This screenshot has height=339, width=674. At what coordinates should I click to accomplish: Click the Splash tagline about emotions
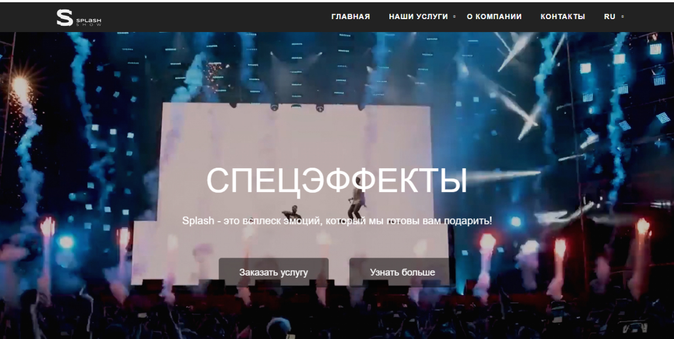(337, 221)
